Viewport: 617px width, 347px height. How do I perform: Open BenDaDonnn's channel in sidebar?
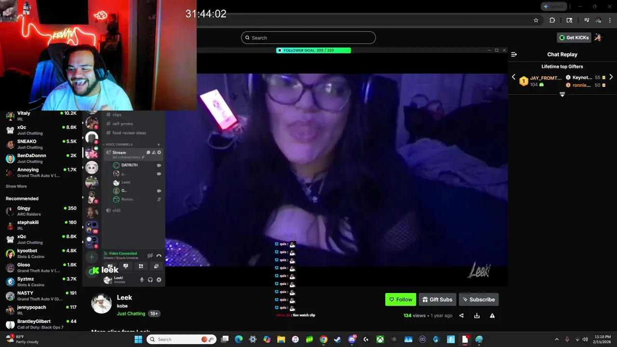coord(41,158)
